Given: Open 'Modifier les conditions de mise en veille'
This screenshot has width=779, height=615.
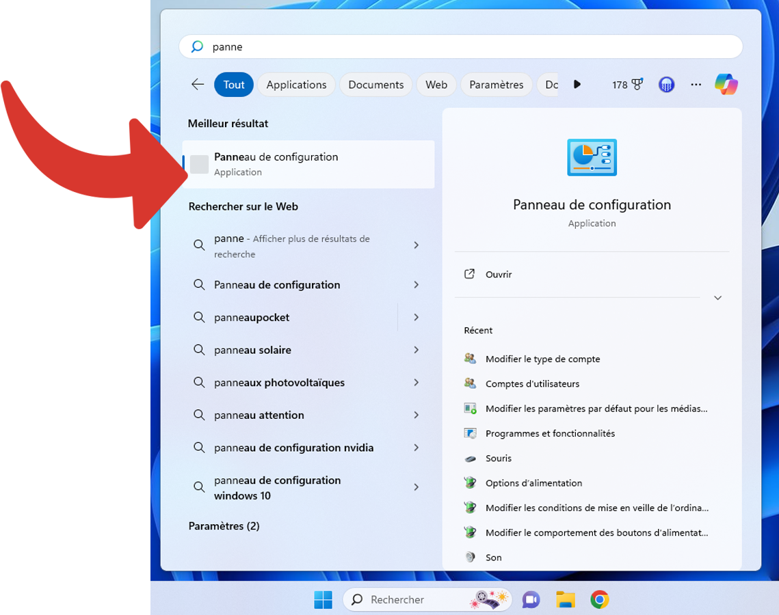Looking at the screenshot, I should coord(596,507).
